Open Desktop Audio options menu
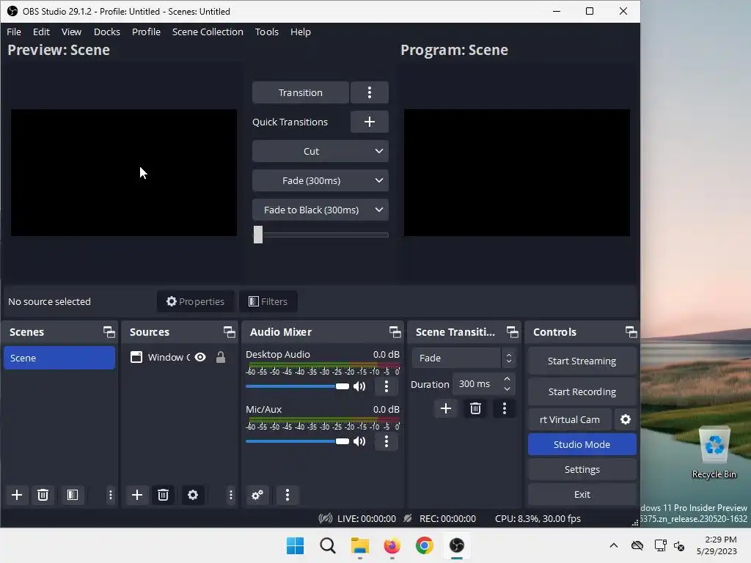The height and width of the screenshot is (563, 751). pyautogui.click(x=387, y=386)
